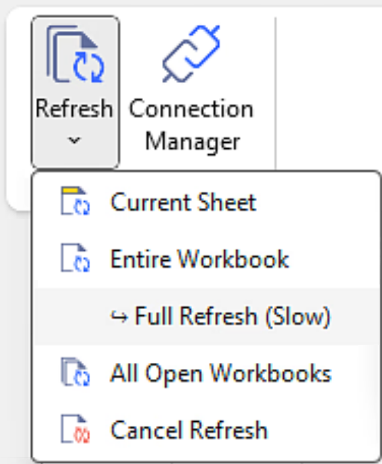382x464 pixels.
Task: Click the word Manager under Connection
Action: pos(193,142)
